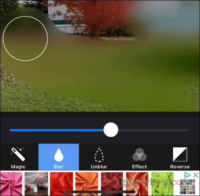The width and height of the screenshot is (200, 196).
Task: Click the "Reverse" text label
Action: (x=180, y=167)
